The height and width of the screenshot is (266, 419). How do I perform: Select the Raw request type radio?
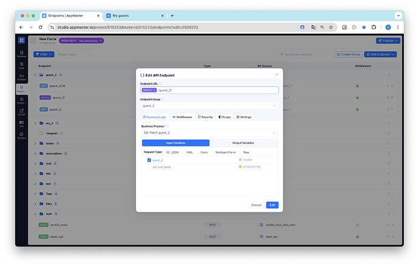point(240,152)
